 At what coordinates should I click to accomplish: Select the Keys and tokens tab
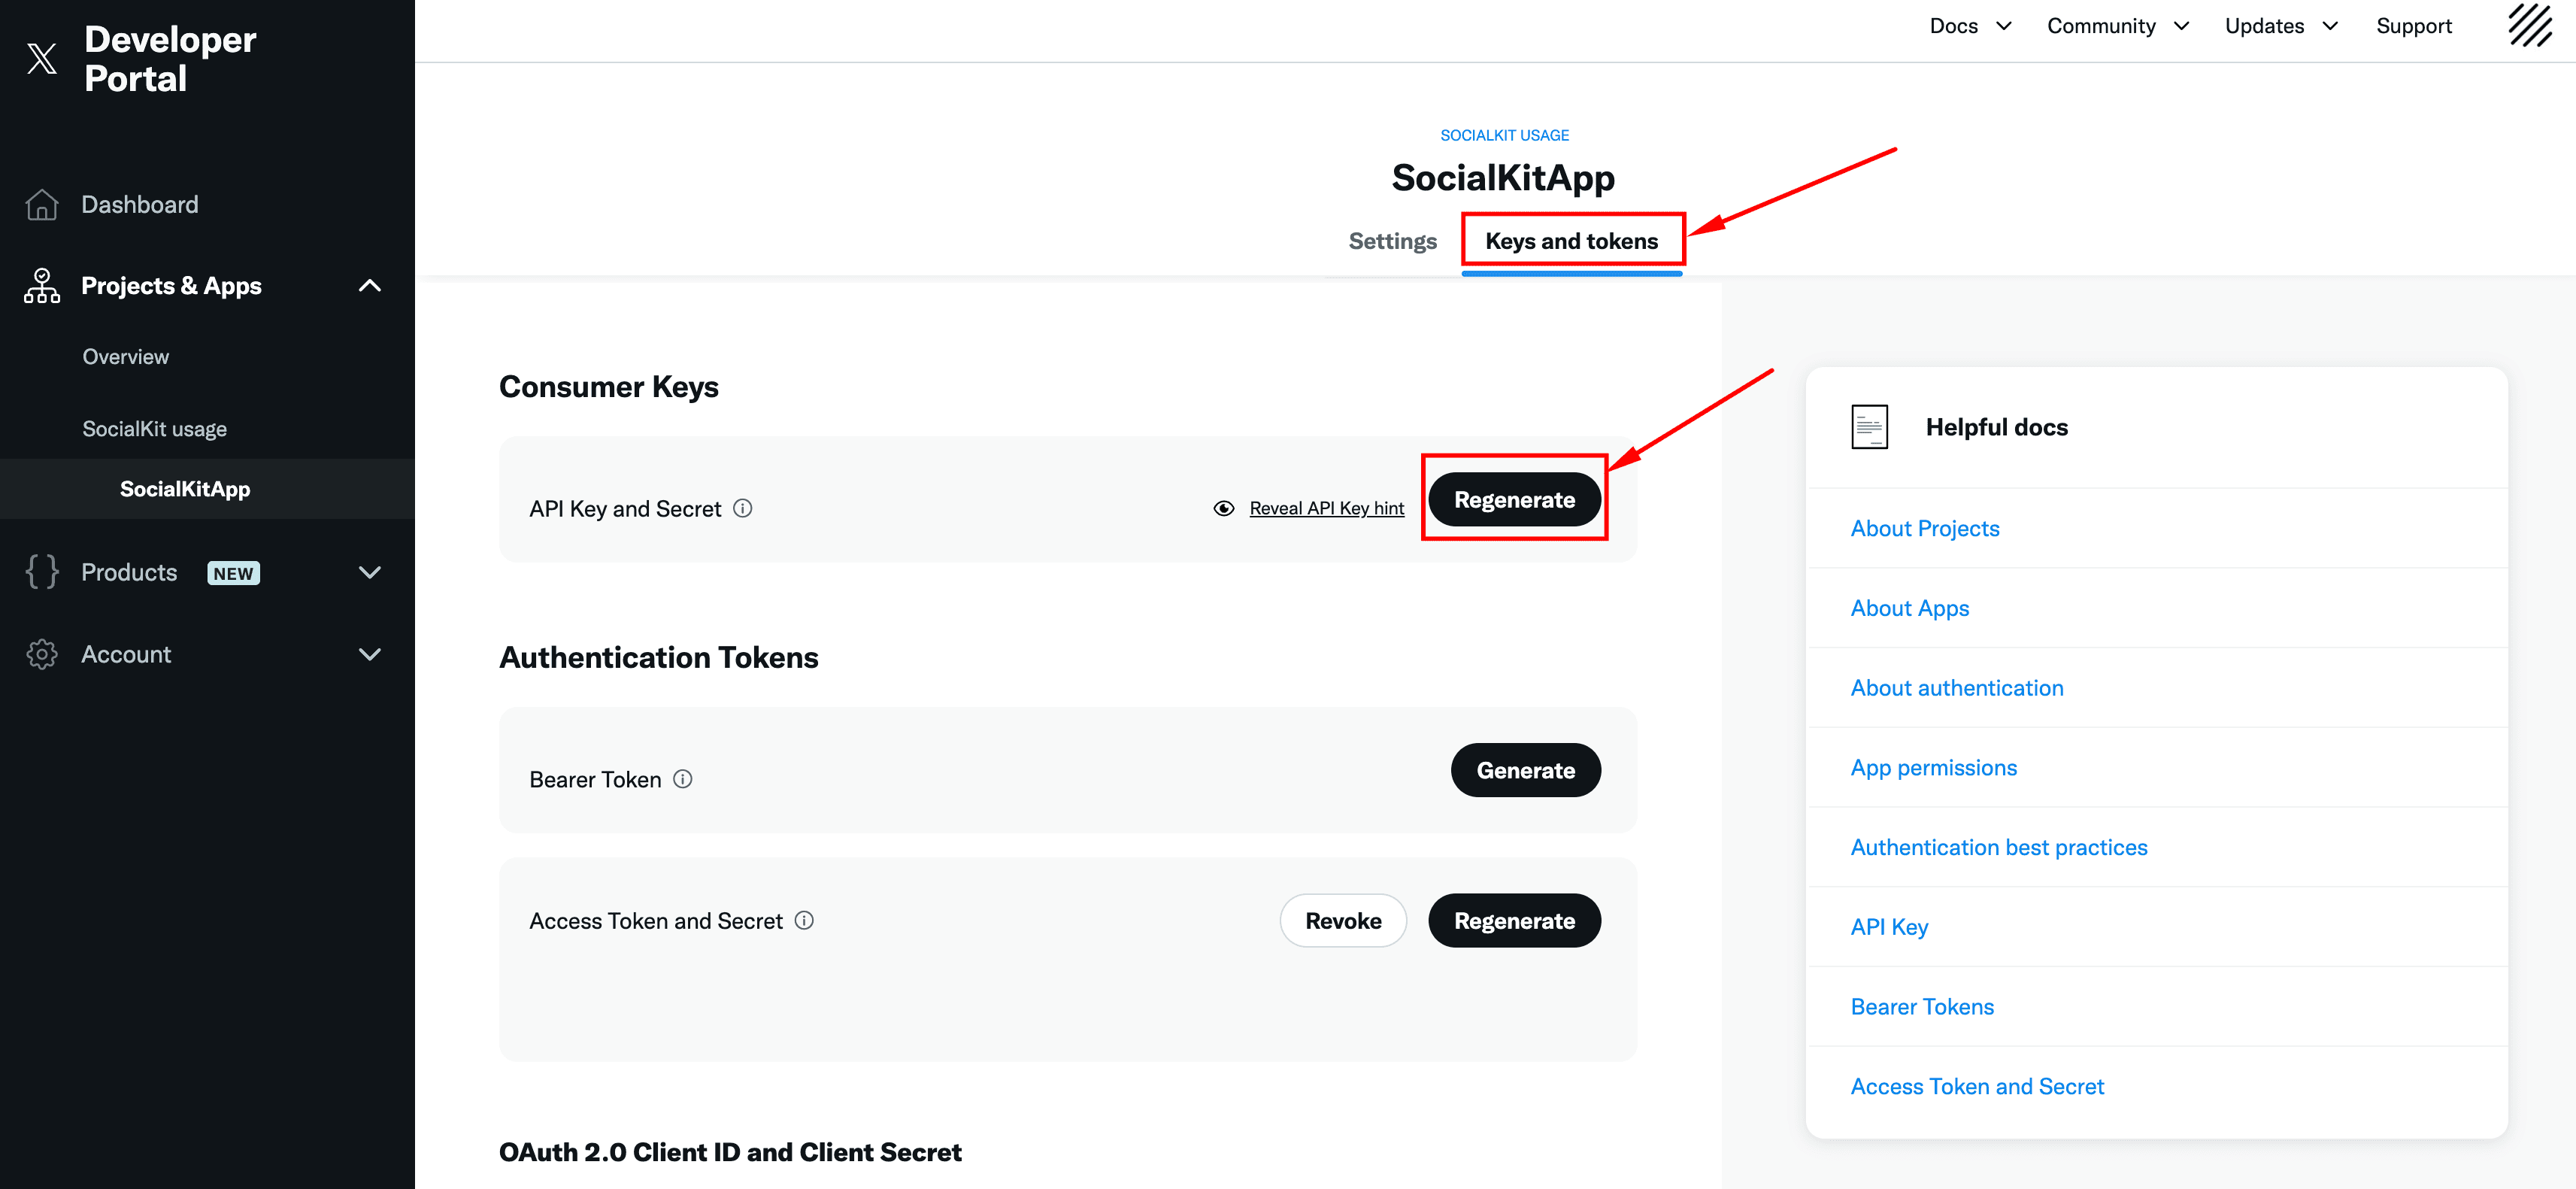pyautogui.click(x=1572, y=241)
